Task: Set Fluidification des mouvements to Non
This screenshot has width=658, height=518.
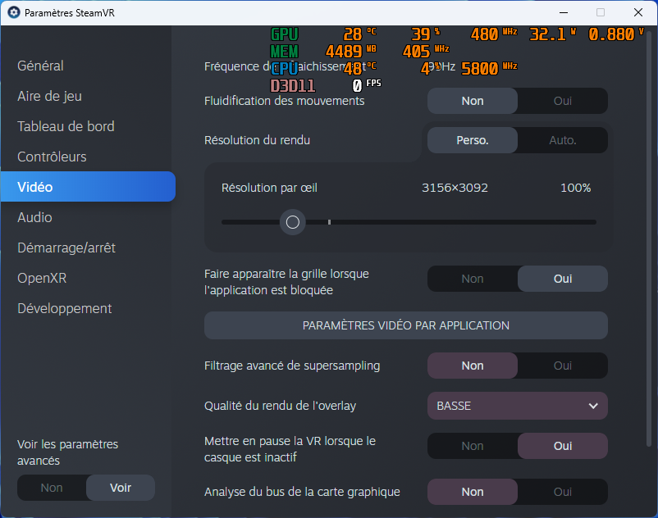Action: [473, 101]
